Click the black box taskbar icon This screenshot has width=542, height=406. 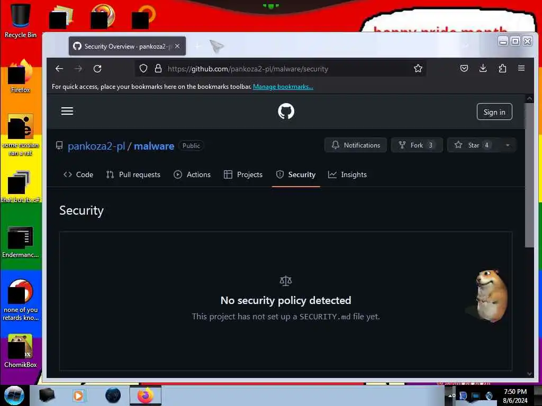[x=47, y=395]
